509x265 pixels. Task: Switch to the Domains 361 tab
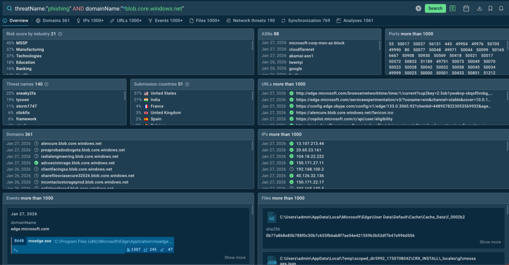pos(53,21)
